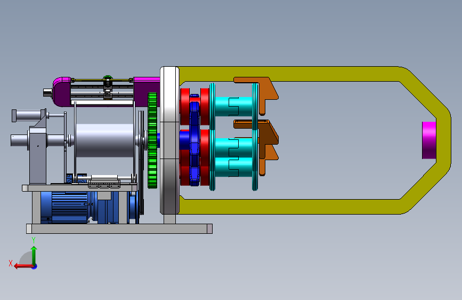Select the uppermost orange bracket

click(257, 95)
